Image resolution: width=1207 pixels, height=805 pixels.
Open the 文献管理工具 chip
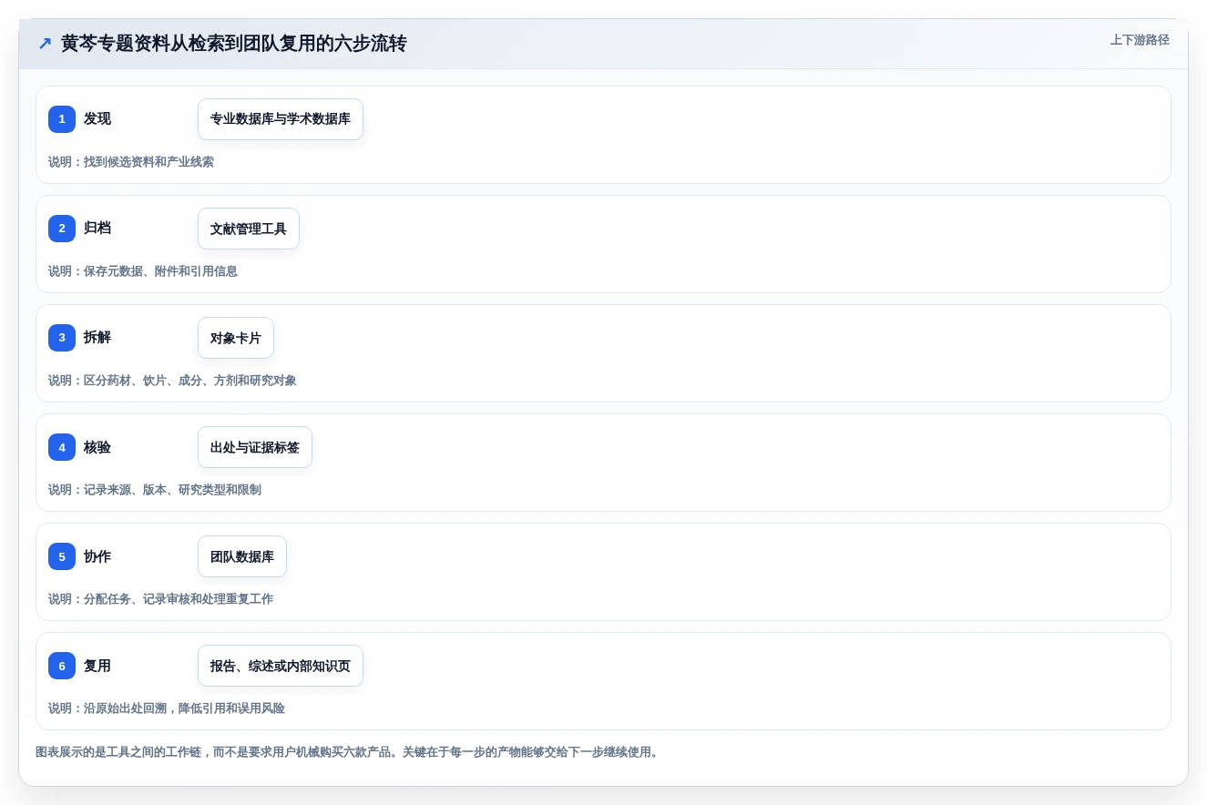click(249, 229)
